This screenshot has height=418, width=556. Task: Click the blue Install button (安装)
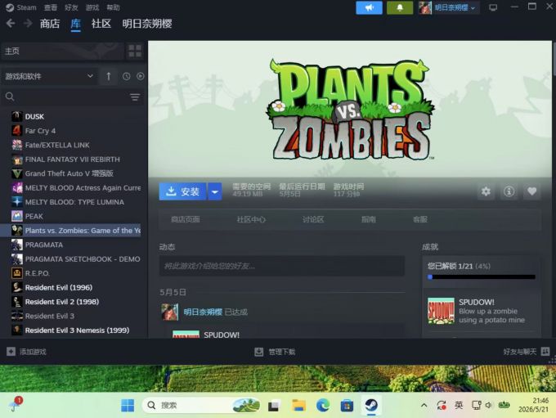point(182,191)
